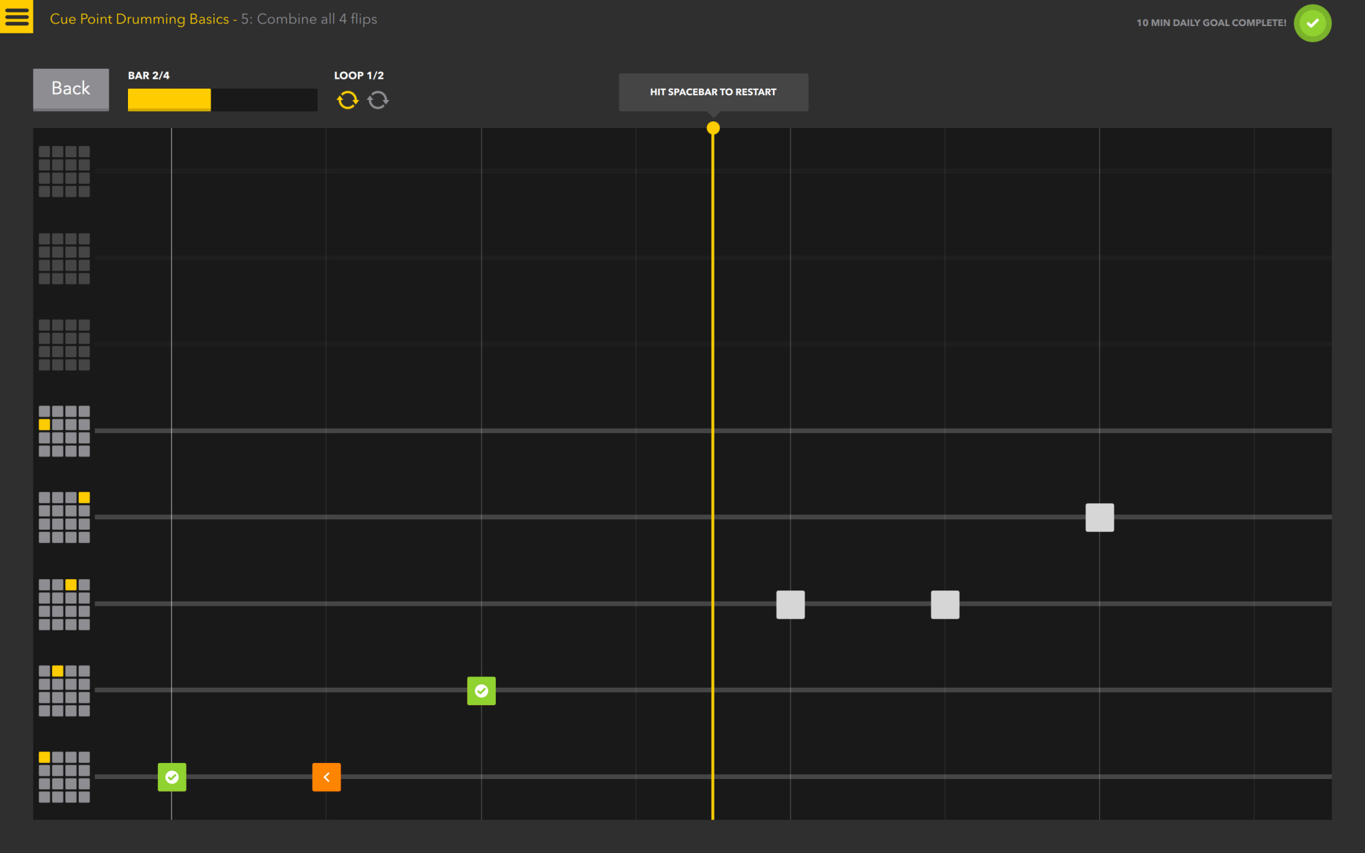Viewport: 1365px width, 853px height.
Task: Click the first gray upcoming note square
Action: (790, 604)
